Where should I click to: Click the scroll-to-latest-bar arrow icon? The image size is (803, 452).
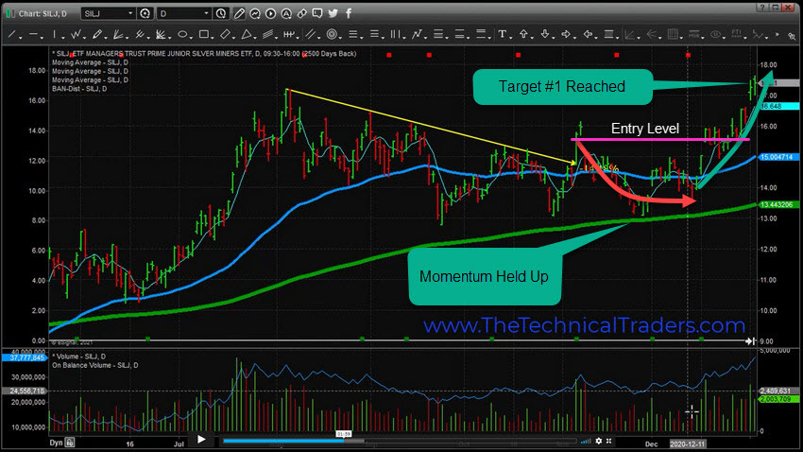click(x=750, y=340)
